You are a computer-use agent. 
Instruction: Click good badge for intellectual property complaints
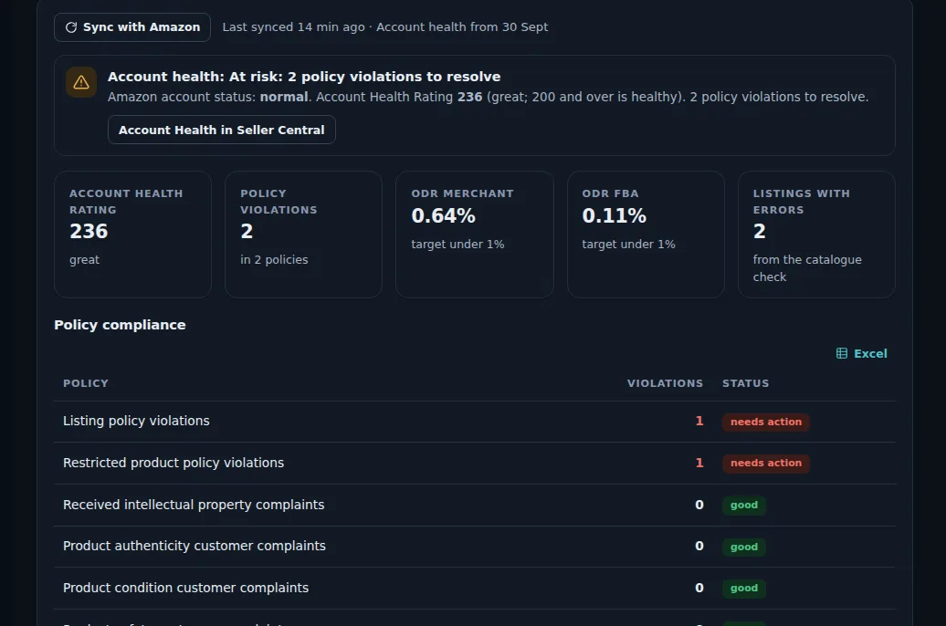744,505
